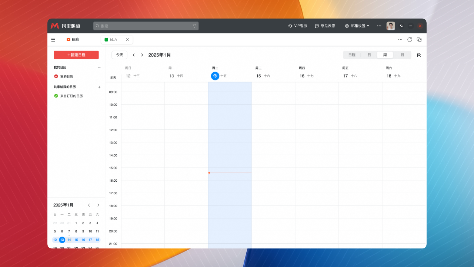Switch to the 日程 view

352,55
